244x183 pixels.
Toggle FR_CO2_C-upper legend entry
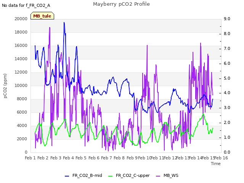pos(129,175)
